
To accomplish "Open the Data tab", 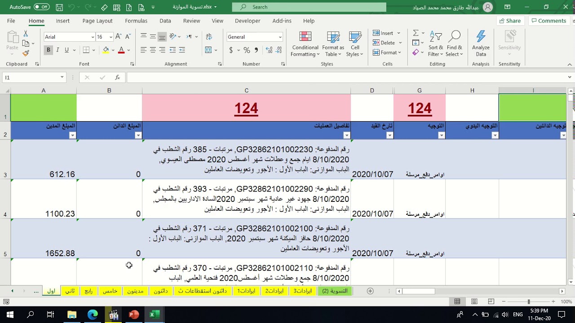I will pos(165,21).
